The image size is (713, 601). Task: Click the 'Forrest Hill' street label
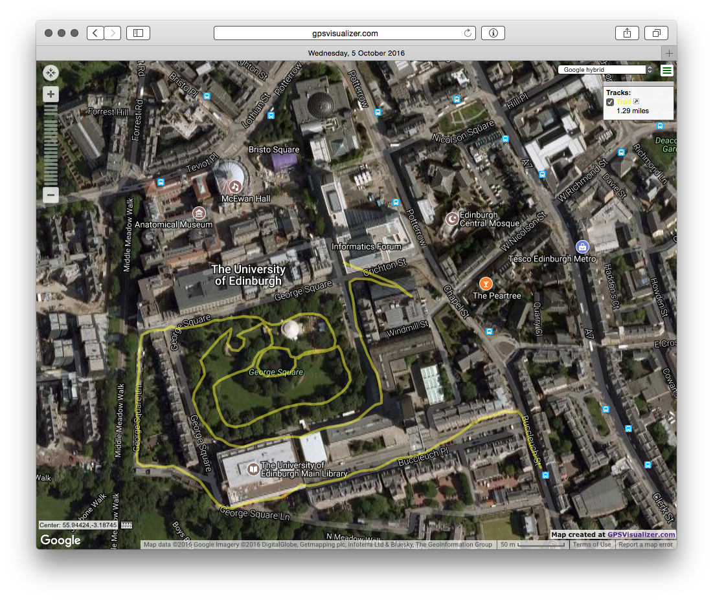pos(108,112)
